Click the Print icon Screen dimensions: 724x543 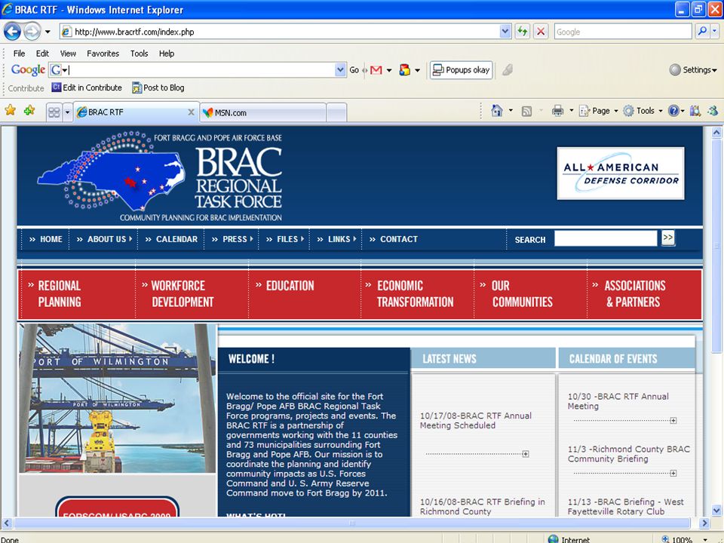click(x=558, y=110)
